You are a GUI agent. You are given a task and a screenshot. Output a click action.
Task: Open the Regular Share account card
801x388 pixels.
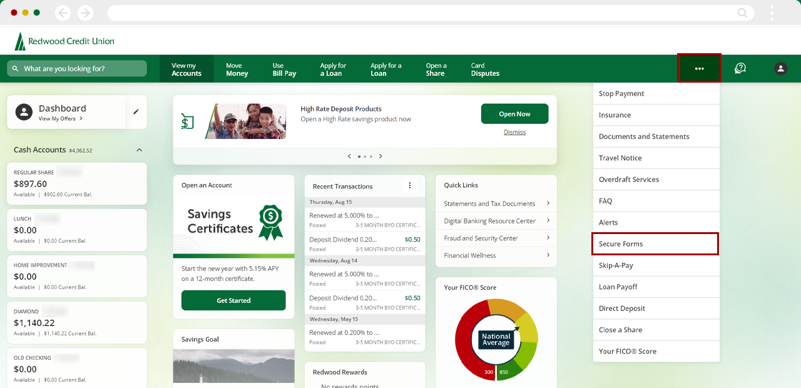pos(77,183)
